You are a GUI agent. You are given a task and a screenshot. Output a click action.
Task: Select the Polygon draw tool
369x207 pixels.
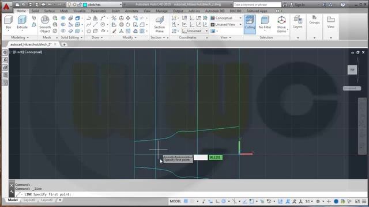(89, 31)
